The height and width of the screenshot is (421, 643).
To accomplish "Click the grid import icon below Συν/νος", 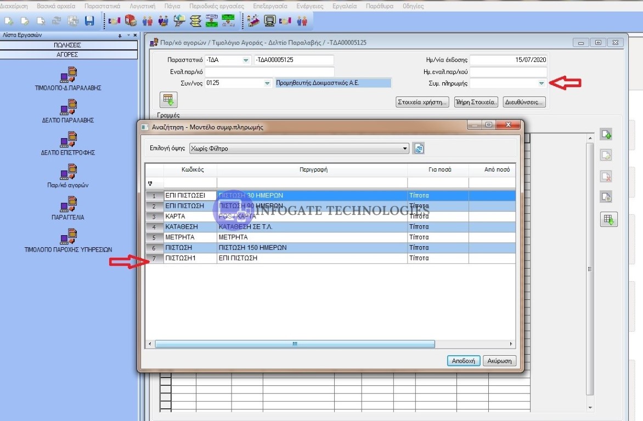I will [167, 100].
